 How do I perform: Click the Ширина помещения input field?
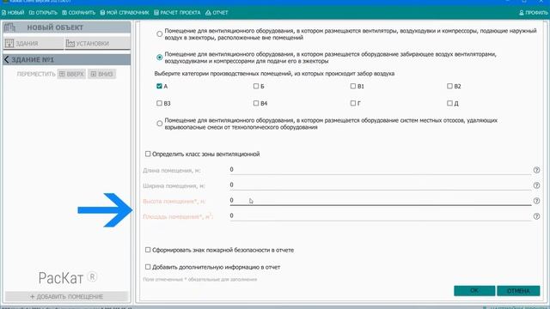[380, 185]
